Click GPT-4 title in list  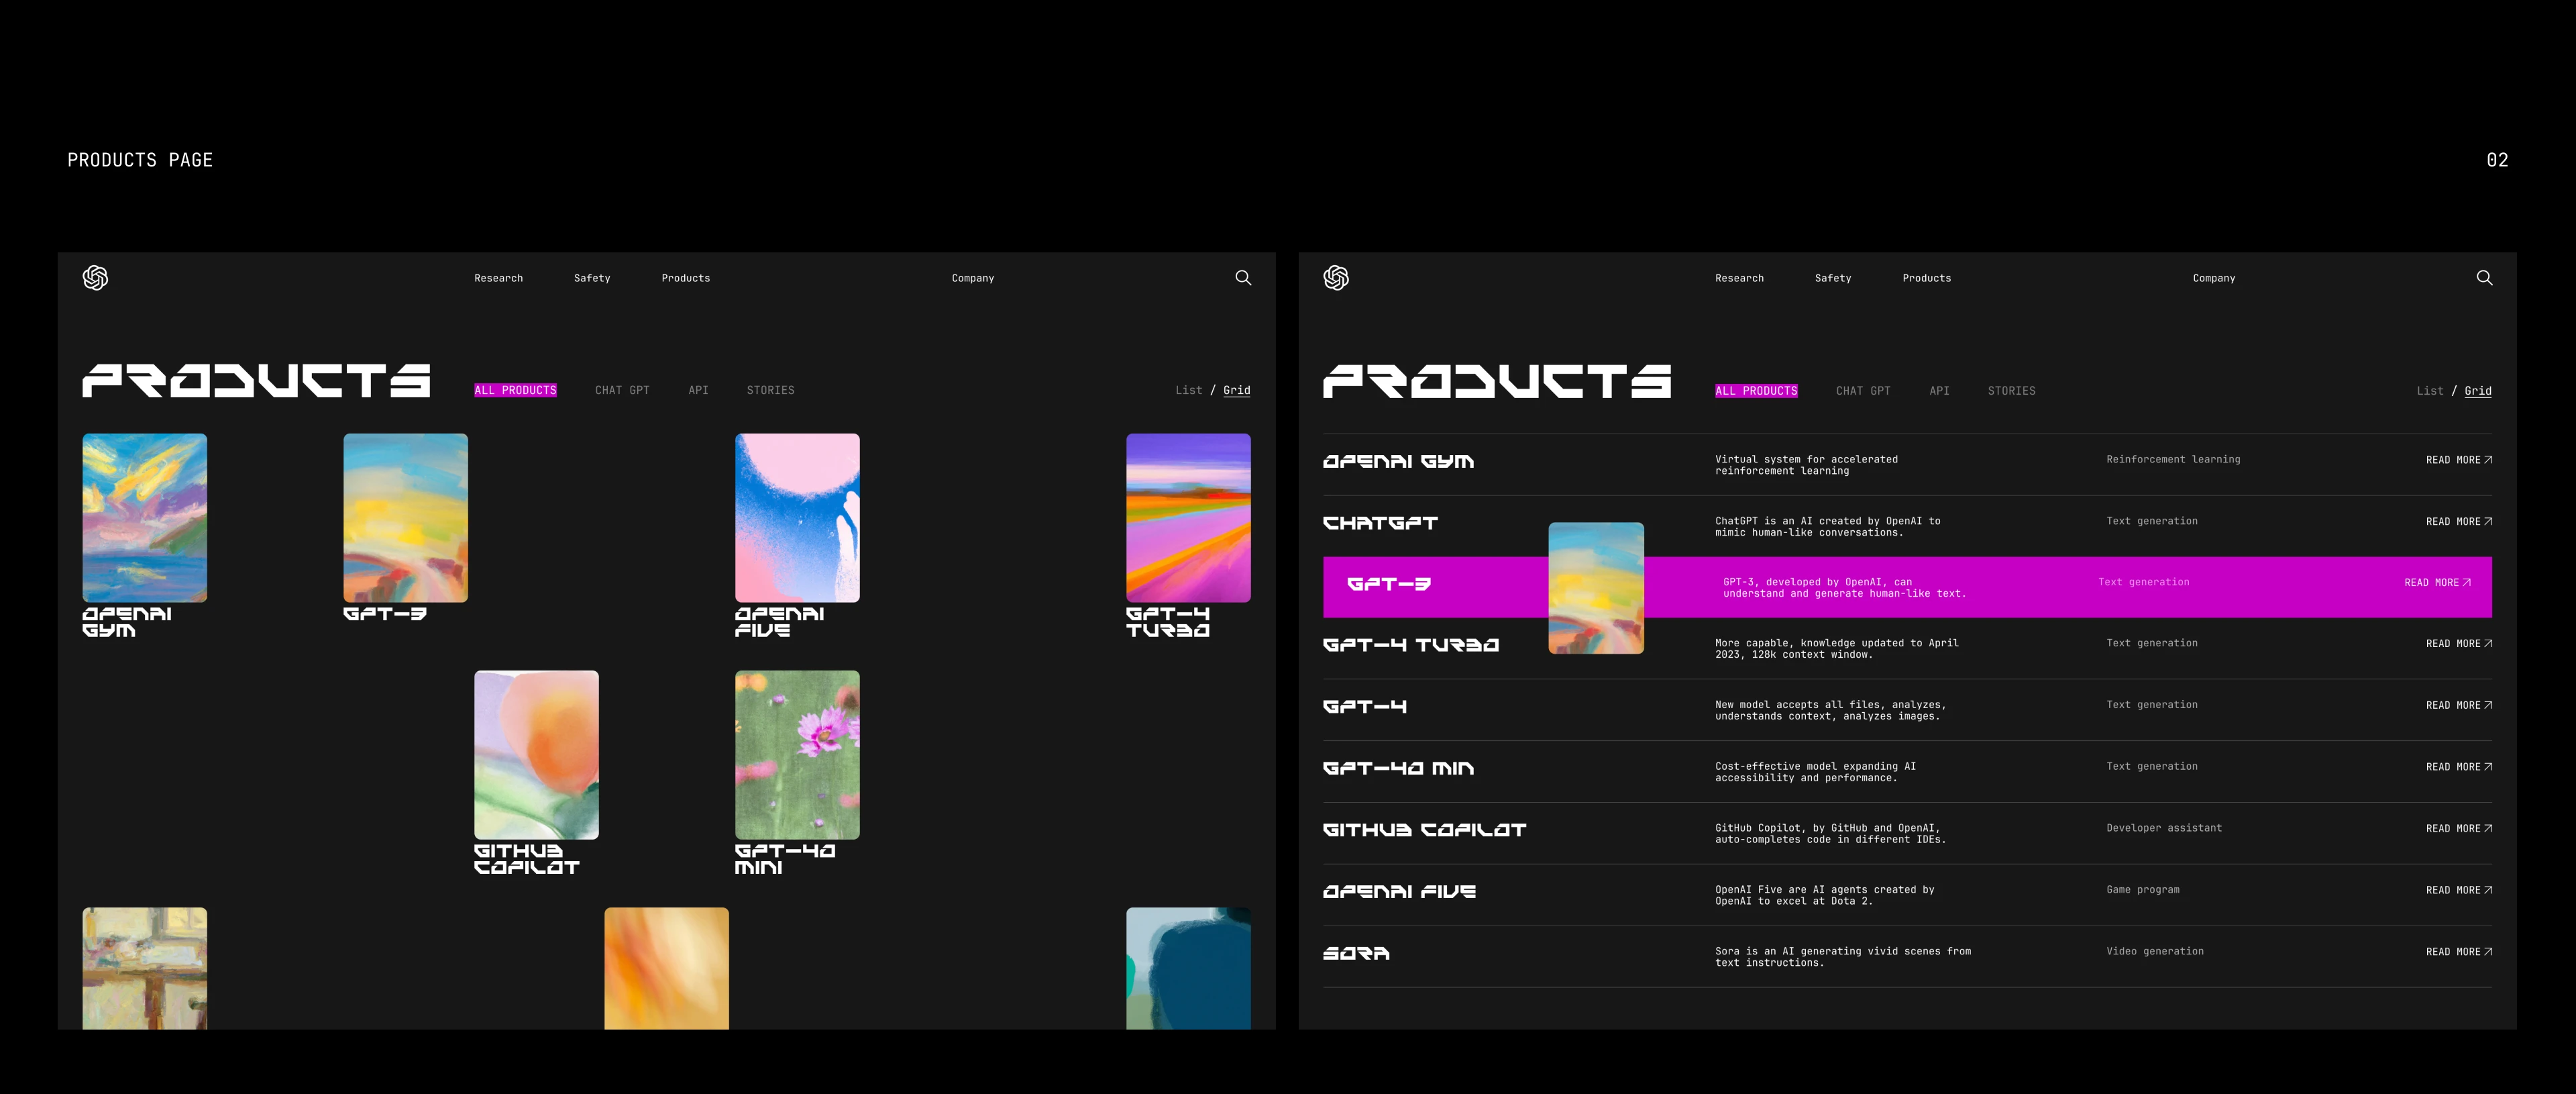click(x=1365, y=707)
